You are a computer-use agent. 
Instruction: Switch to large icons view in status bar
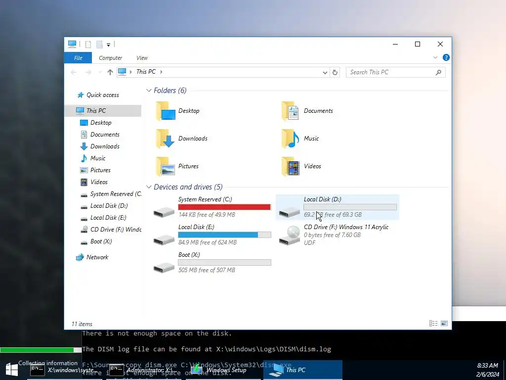pyautogui.click(x=444, y=324)
